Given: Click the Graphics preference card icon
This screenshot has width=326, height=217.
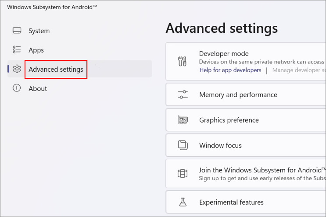Looking at the screenshot, I should (x=183, y=120).
